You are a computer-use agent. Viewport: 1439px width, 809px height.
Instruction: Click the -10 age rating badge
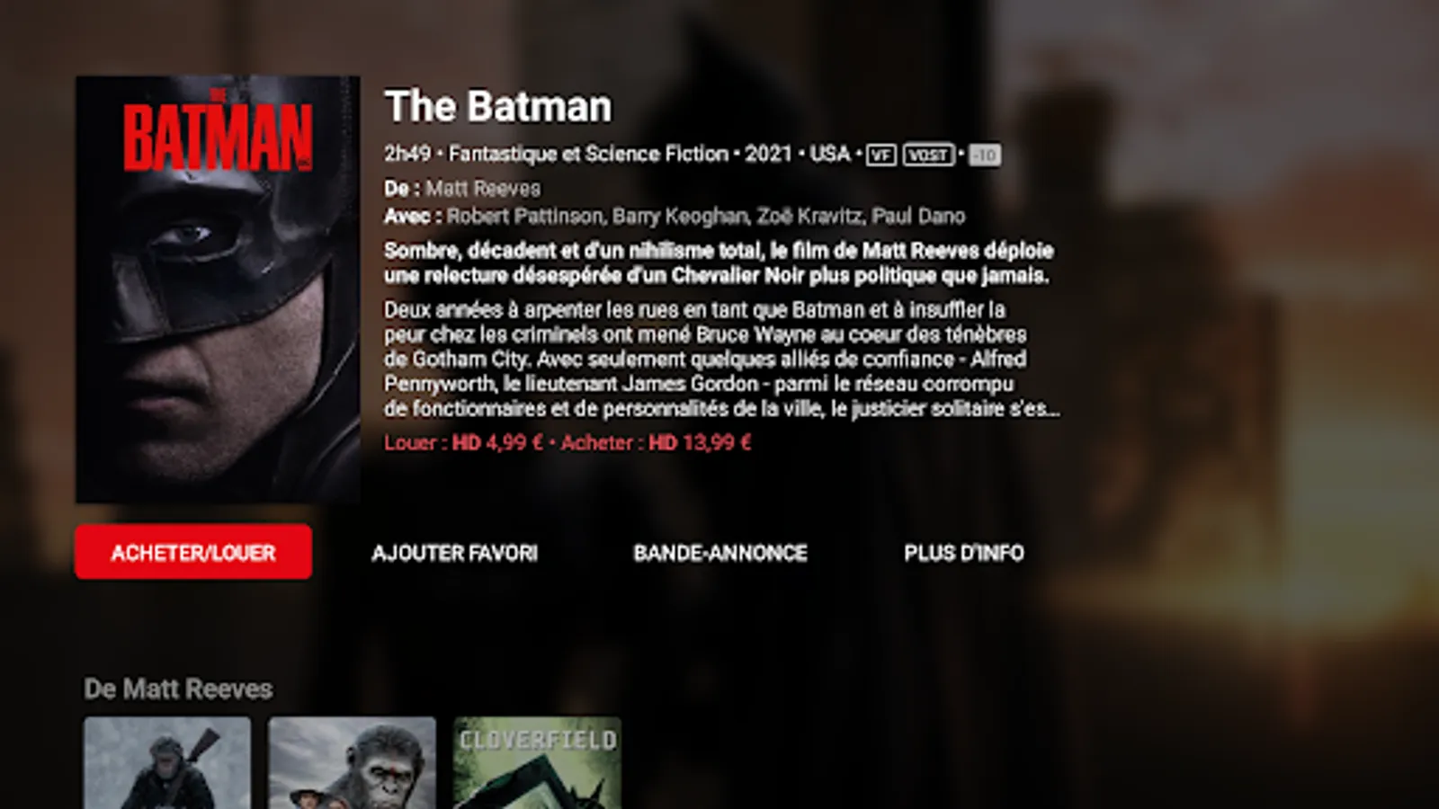984,155
